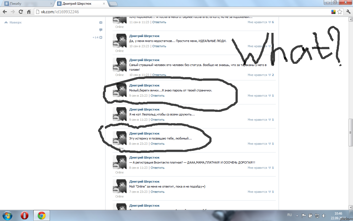Image resolution: width=353 pixels, height=221 pixels.
Task: Click the vk.com address bar
Action: [182, 12]
